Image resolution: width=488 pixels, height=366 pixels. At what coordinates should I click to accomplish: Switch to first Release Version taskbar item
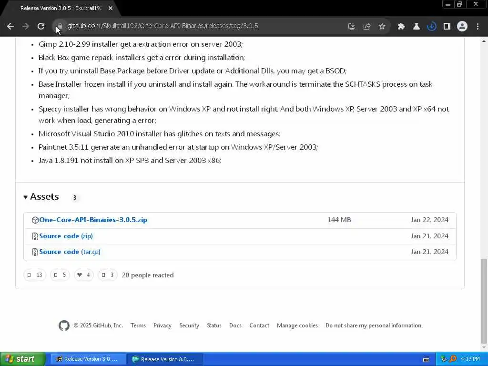88,359
